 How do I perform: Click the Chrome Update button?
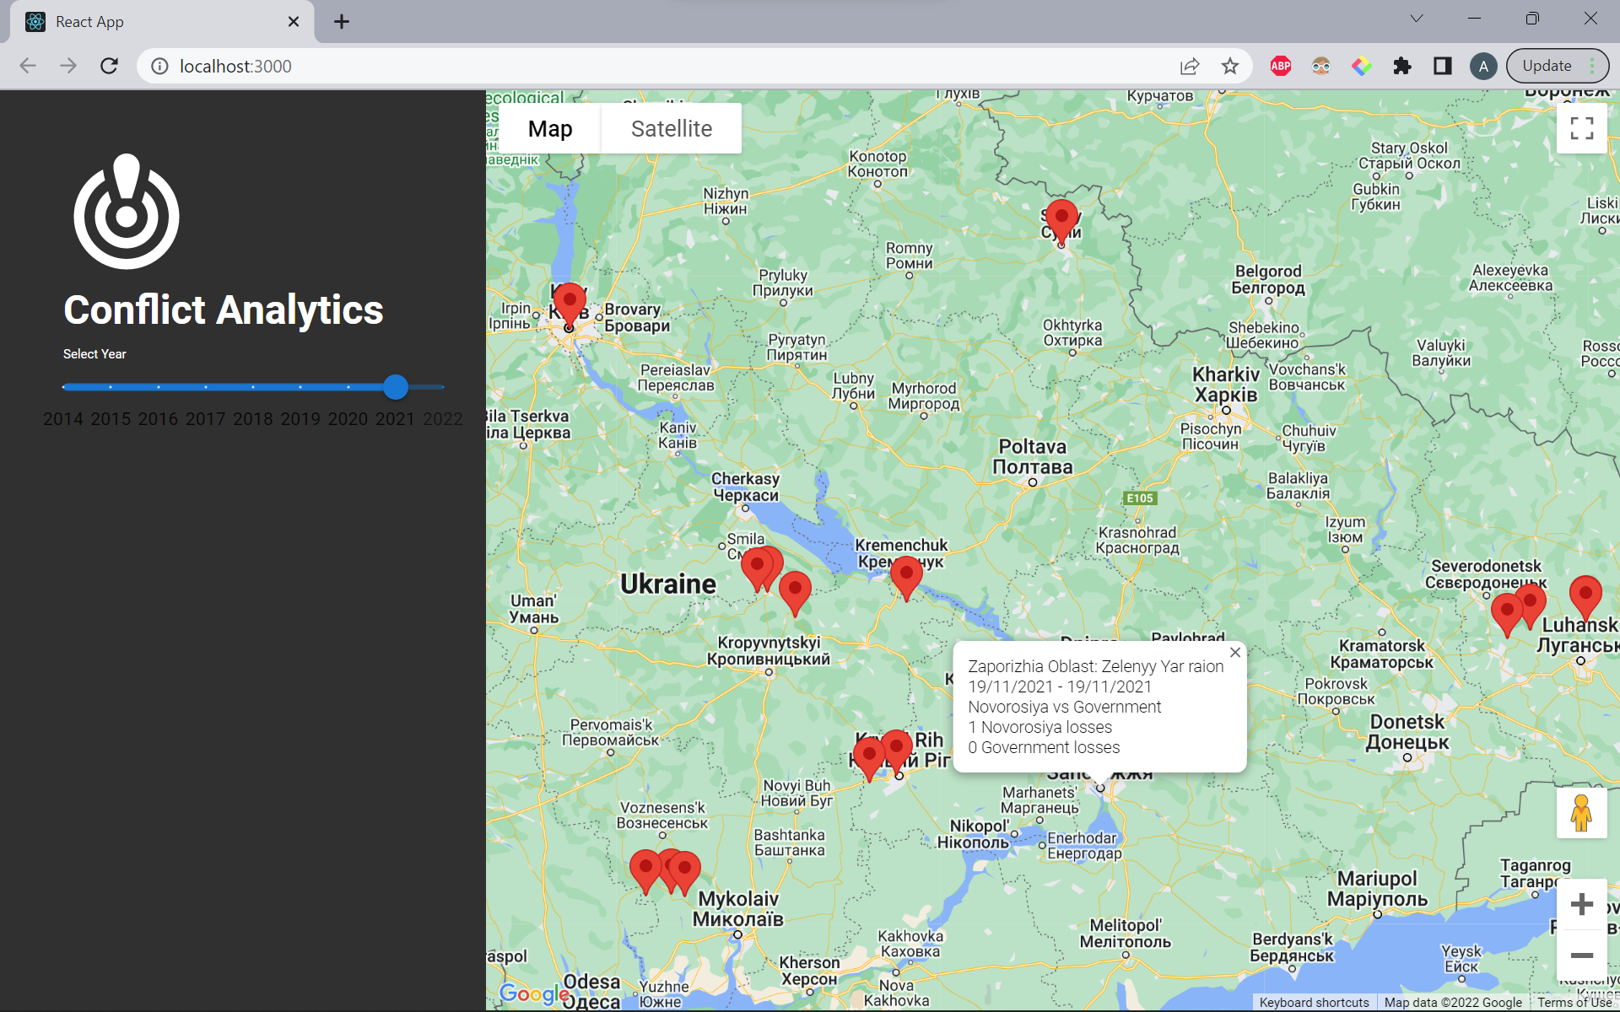click(x=1547, y=66)
